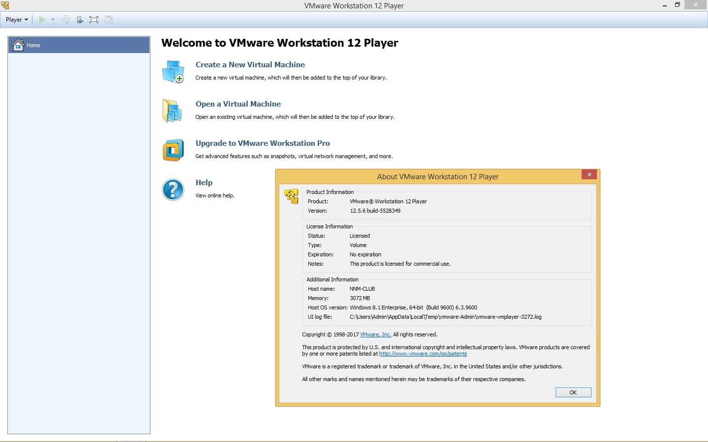Click the blue question mark Help icon
Screen dimensions: 708x442
click(173, 190)
